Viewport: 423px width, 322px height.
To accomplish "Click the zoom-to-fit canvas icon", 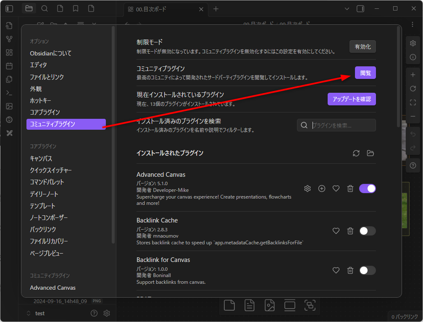I will (x=413, y=102).
